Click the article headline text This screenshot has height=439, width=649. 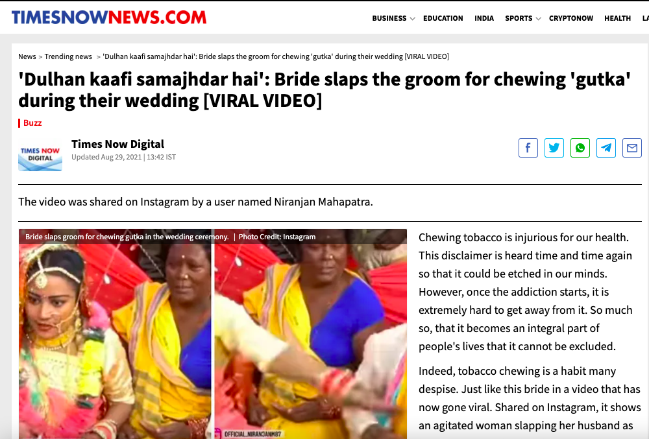324,89
